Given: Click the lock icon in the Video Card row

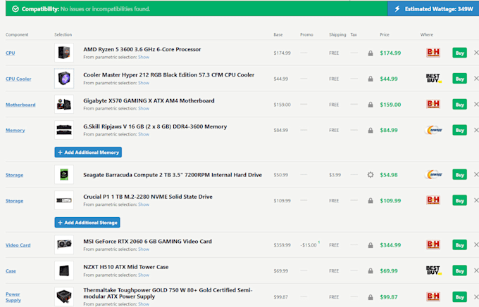Looking at the screenshot, I should pyautogui.click(x=371, y=245).
